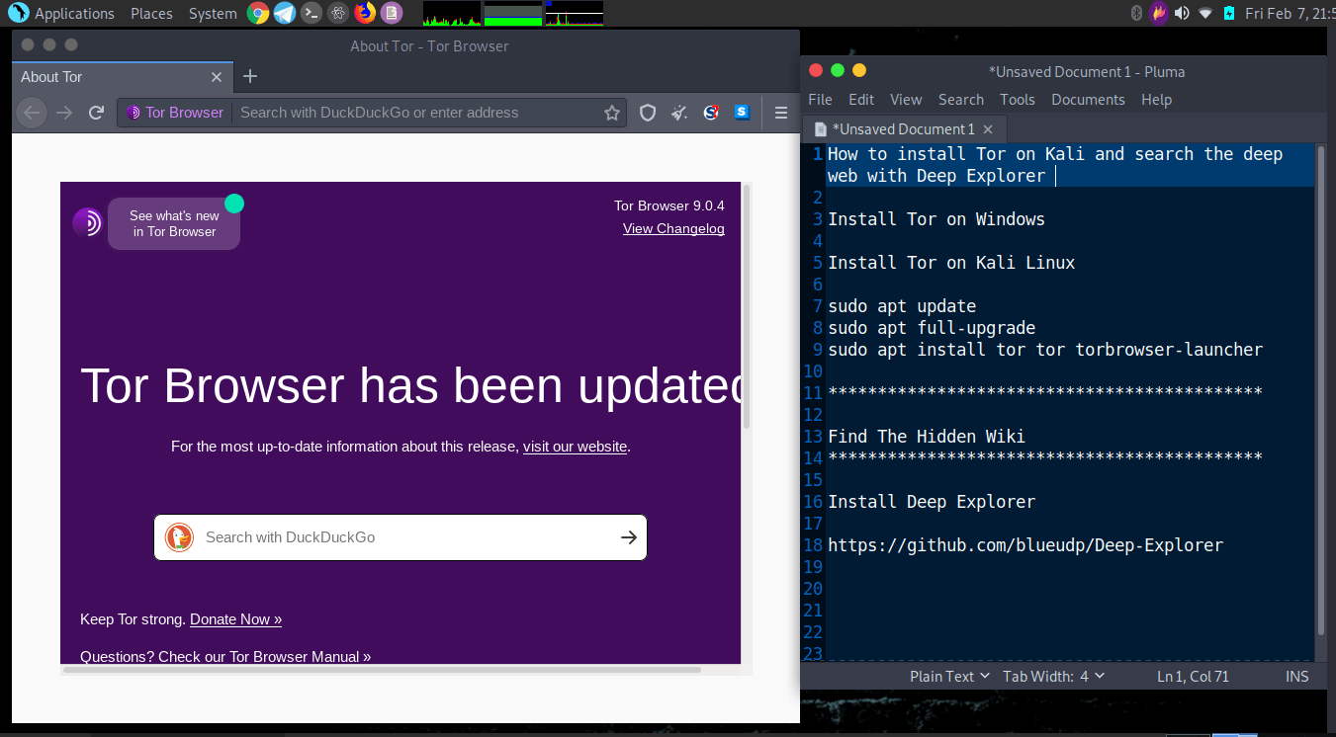Open Pluma's Tools menu

[x=1017, y=100]
